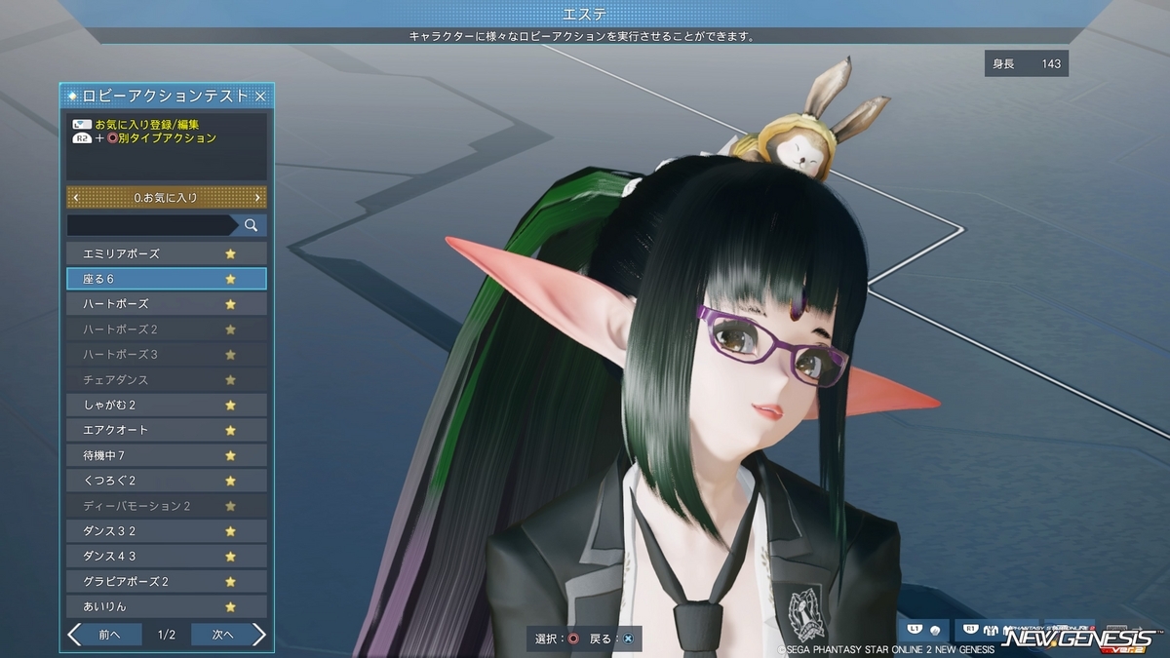Screen dimensions: 1170x658
Task: Switch to previous category with left arrow
Action: point(76,198)
